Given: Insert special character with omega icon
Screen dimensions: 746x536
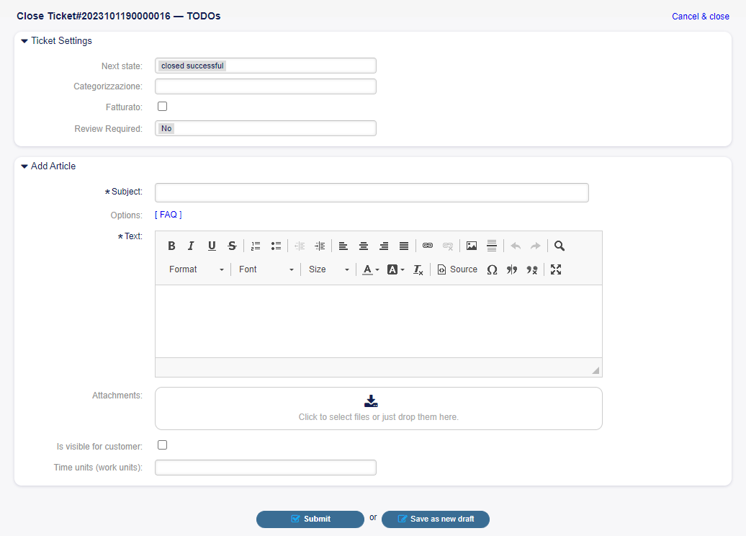Looking at the screenshot, I should point(492,269).
